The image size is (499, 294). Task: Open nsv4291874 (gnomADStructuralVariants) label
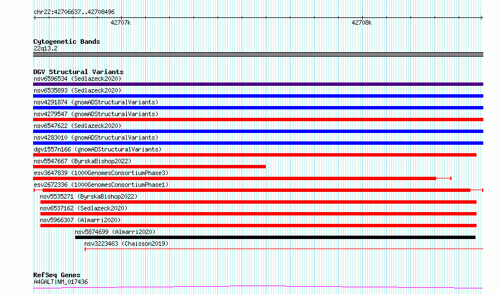point(96,102)
